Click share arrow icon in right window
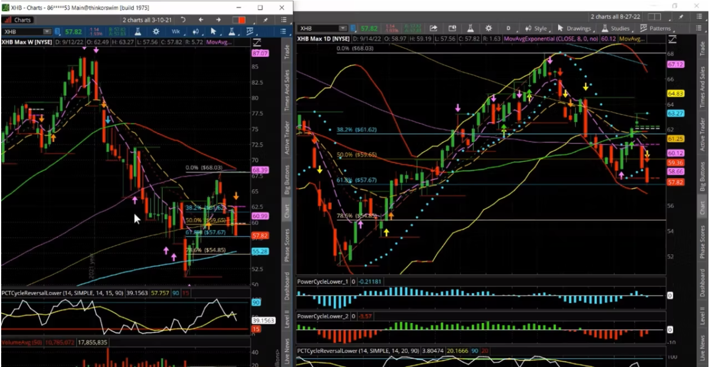 434,28
